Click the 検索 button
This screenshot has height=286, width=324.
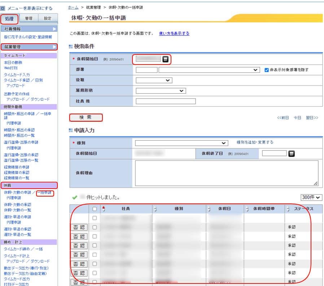(86, 118)
